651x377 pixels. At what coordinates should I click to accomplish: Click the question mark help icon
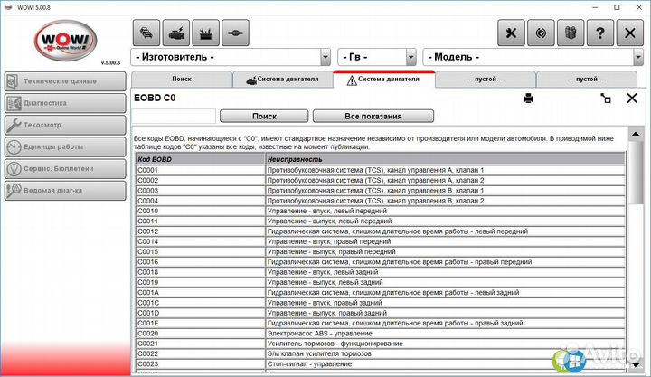point(599,31)
